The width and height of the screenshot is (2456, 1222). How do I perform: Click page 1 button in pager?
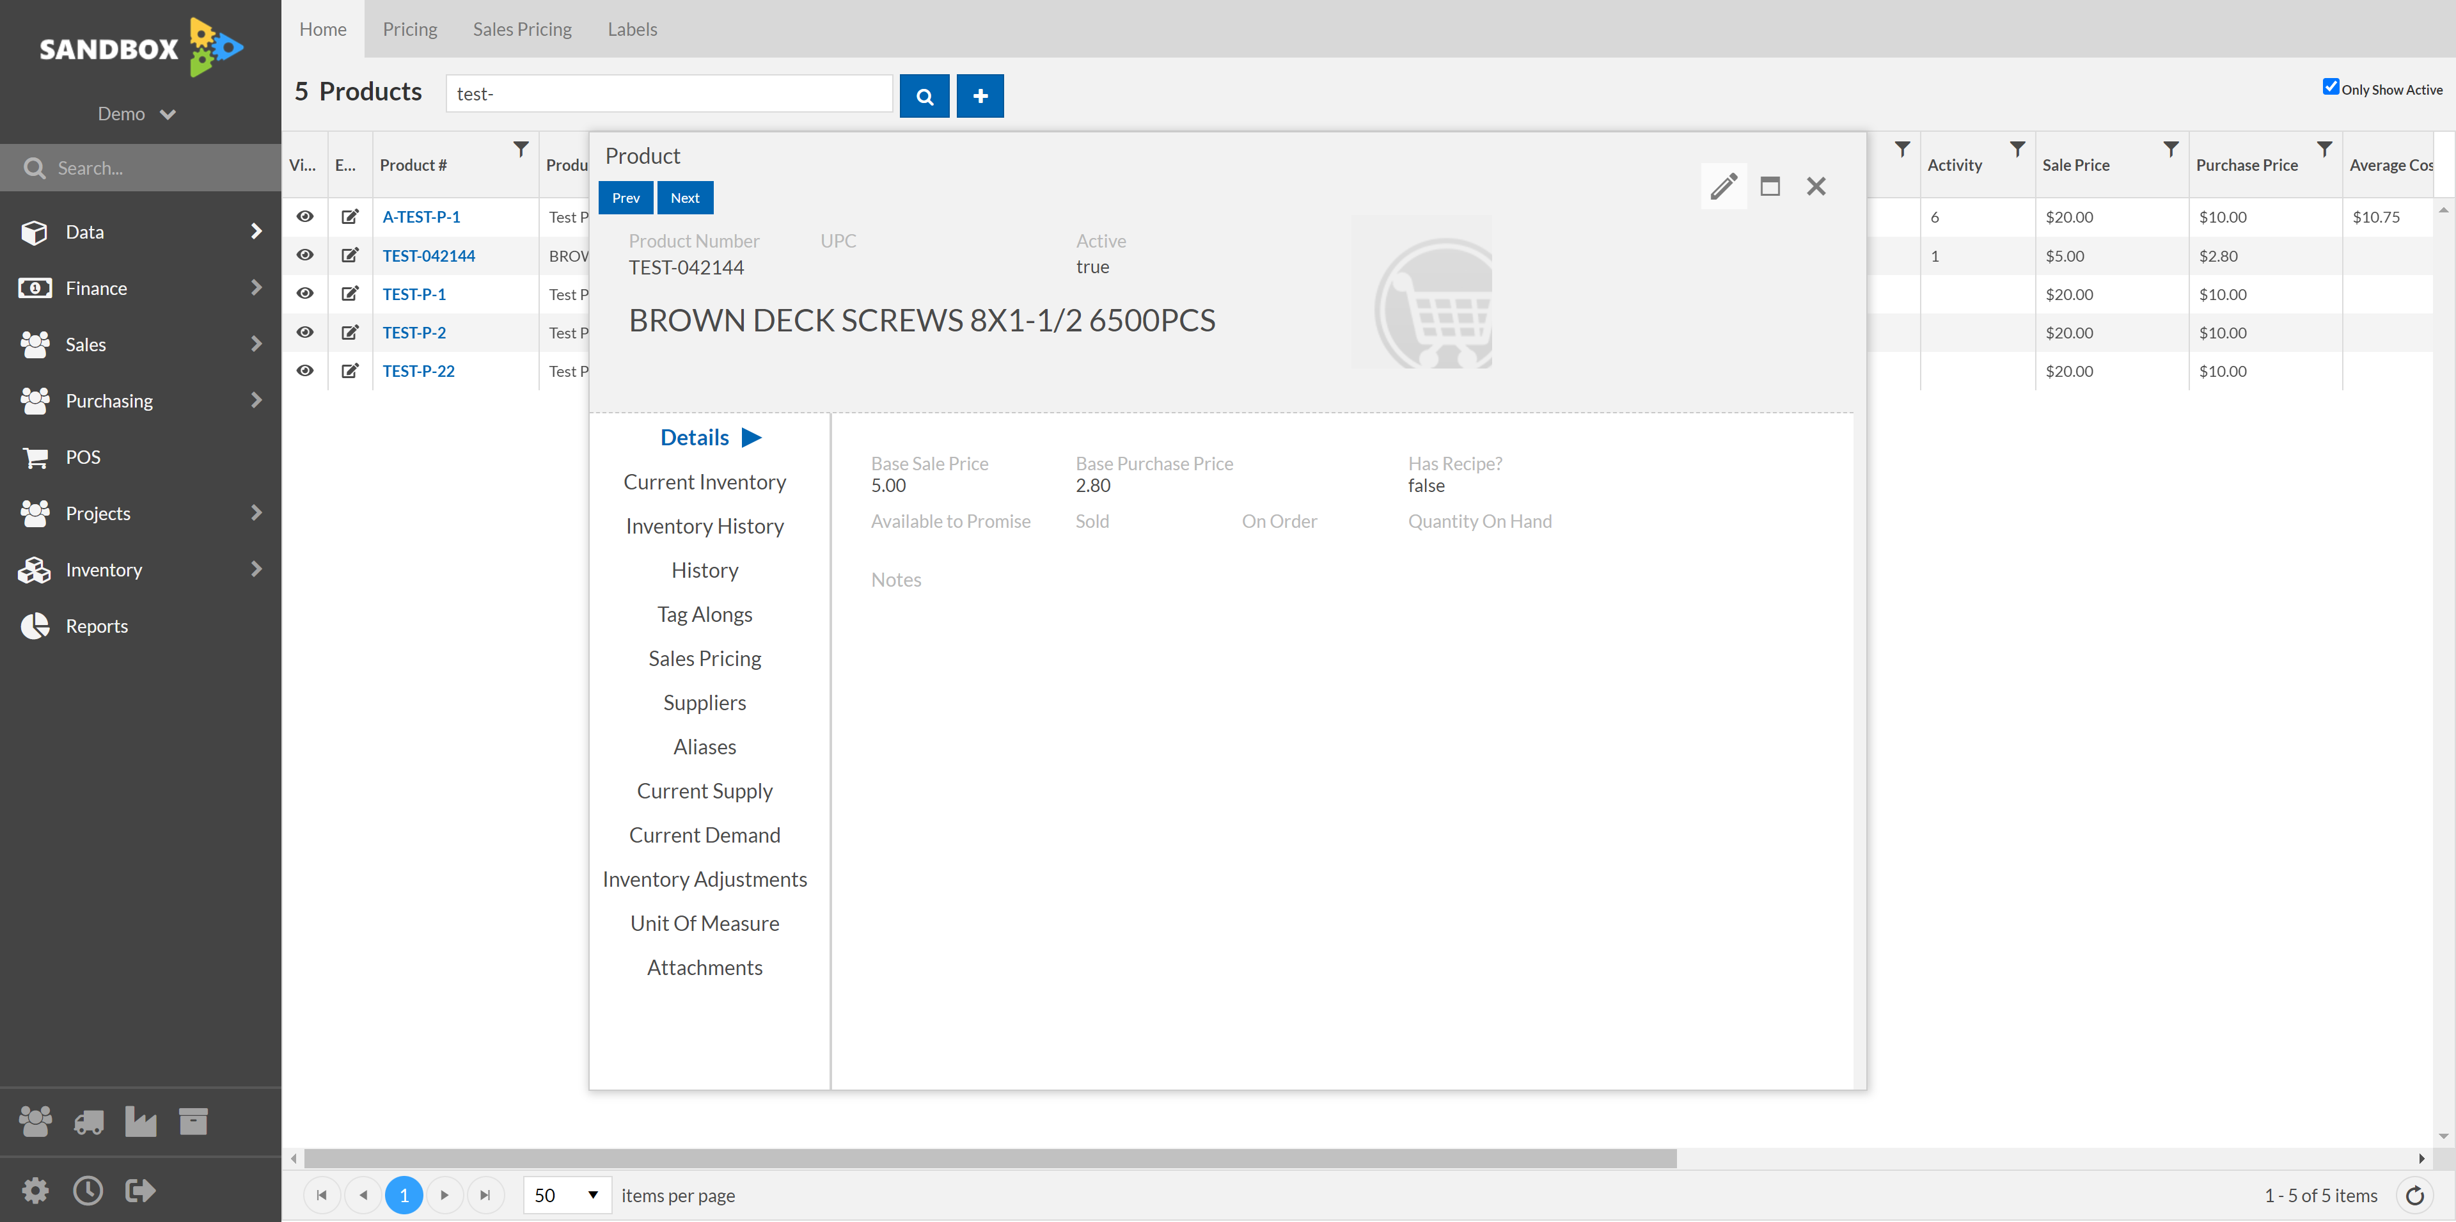pyautogui.click(x=404, y=1195)
